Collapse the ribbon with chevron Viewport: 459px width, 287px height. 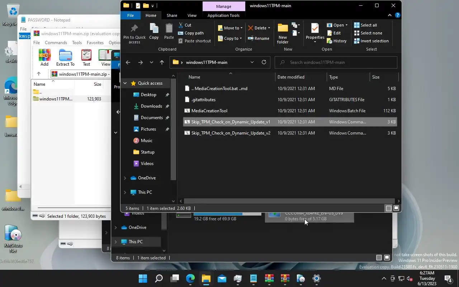point(390,15)
